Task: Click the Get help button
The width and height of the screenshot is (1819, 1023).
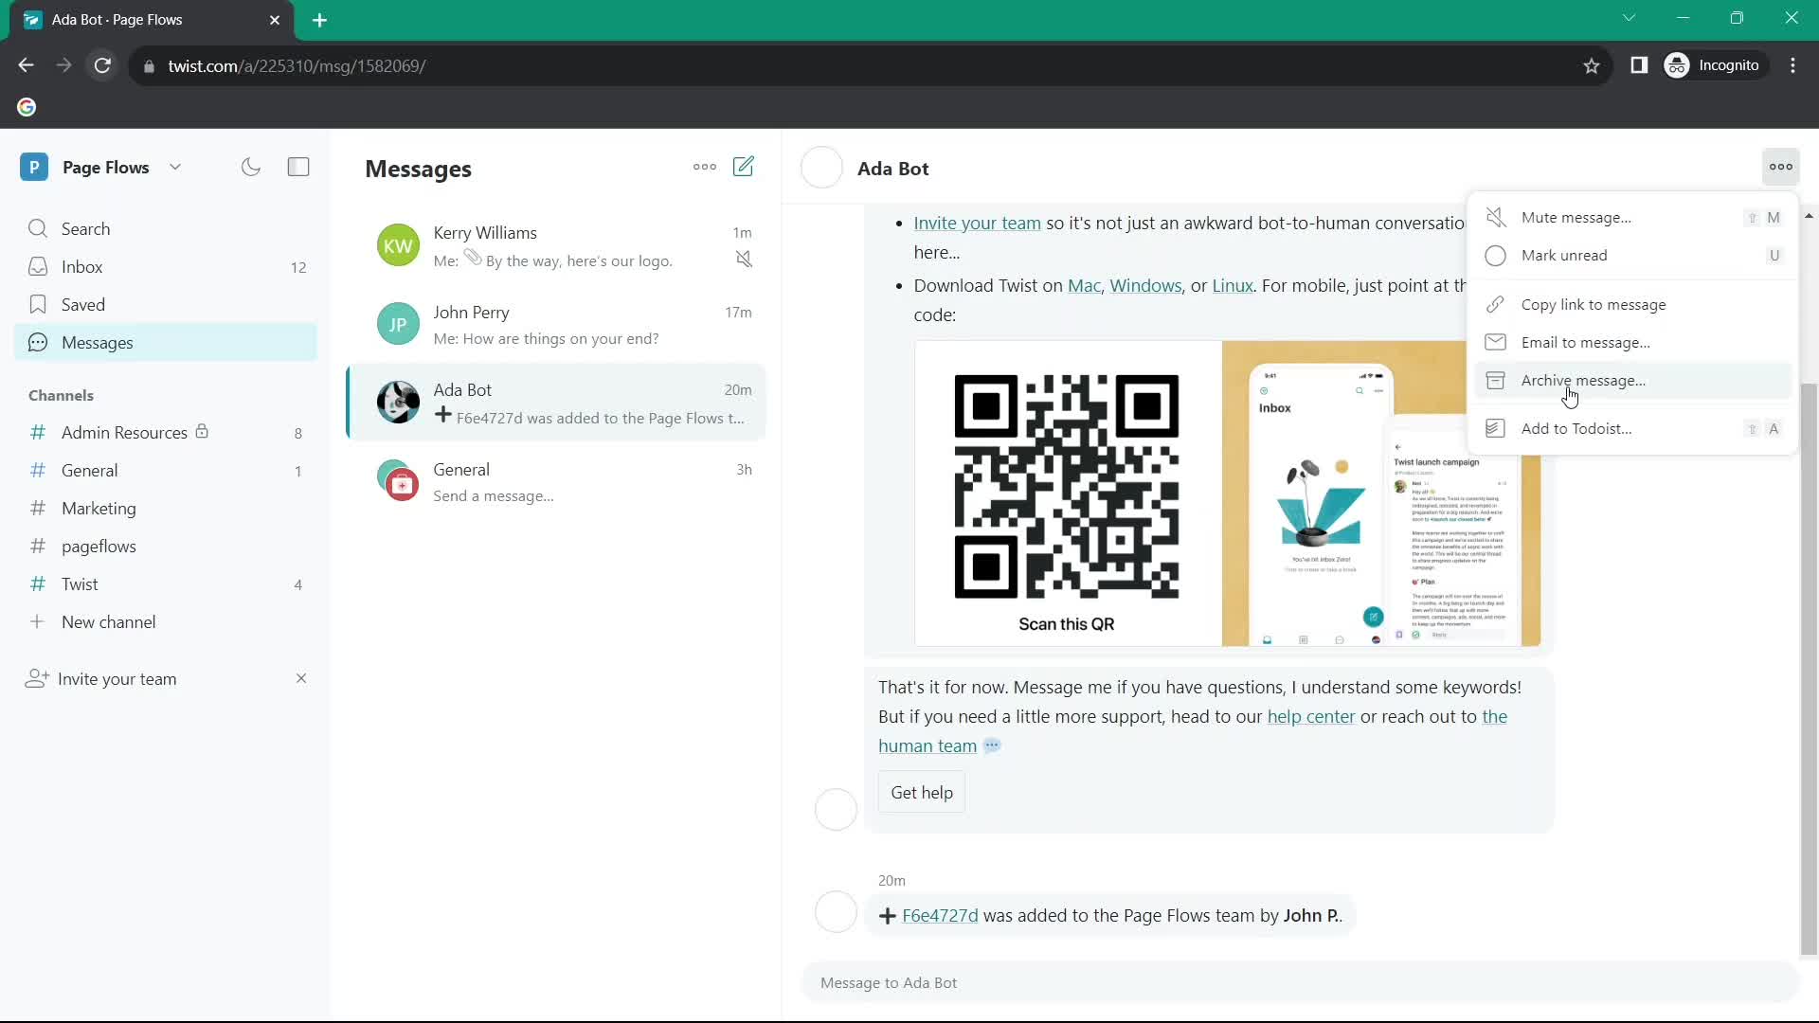Action: [922, 793]
